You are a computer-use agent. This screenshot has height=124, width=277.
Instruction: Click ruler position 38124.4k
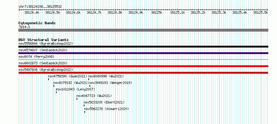click(32, 12)
